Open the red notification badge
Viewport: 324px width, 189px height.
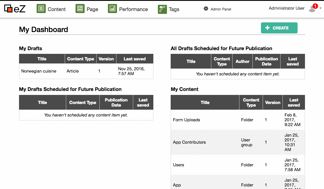[315, 6]
